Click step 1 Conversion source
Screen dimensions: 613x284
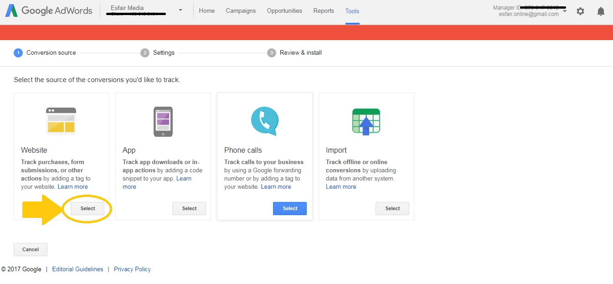pos(45,53)
